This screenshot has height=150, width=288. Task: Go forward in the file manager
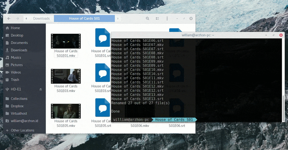coord(17,19)
